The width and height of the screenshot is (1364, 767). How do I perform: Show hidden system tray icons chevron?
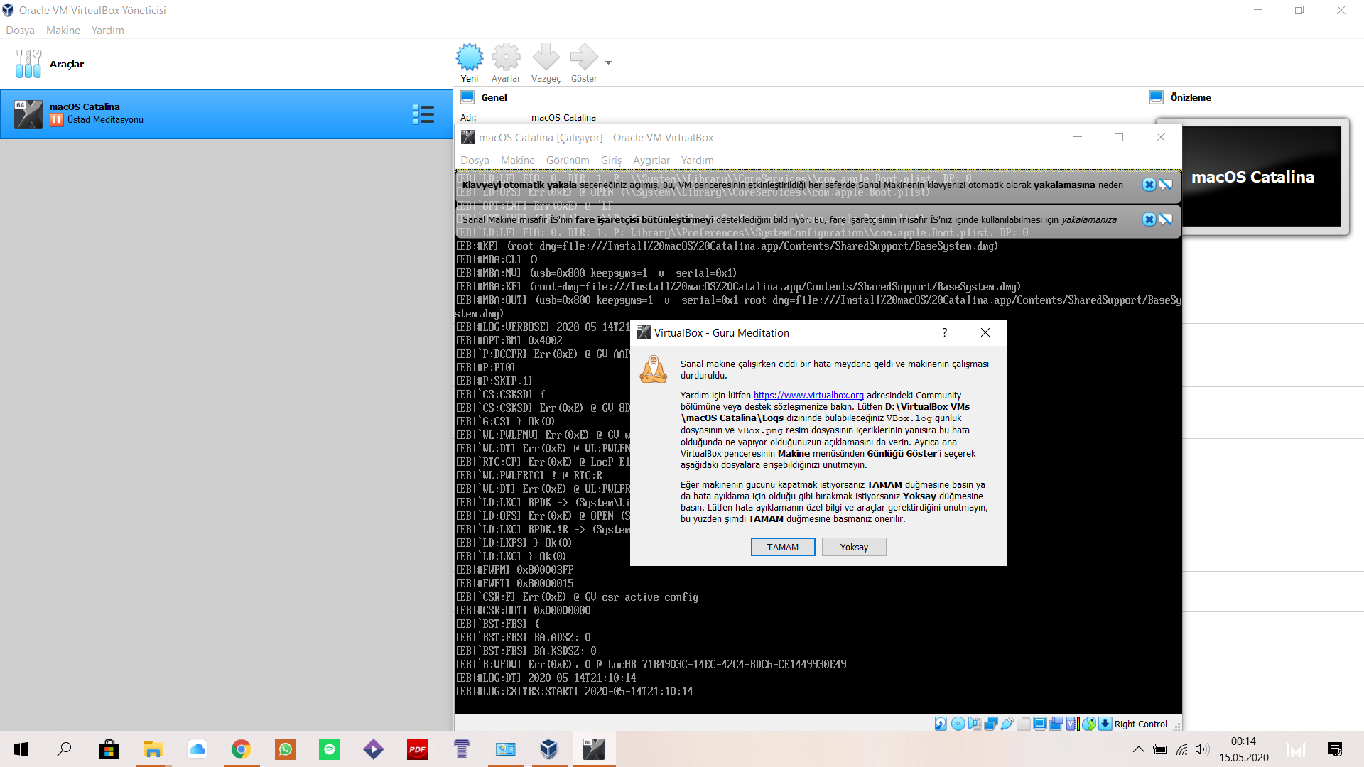tap(1138, 749)
